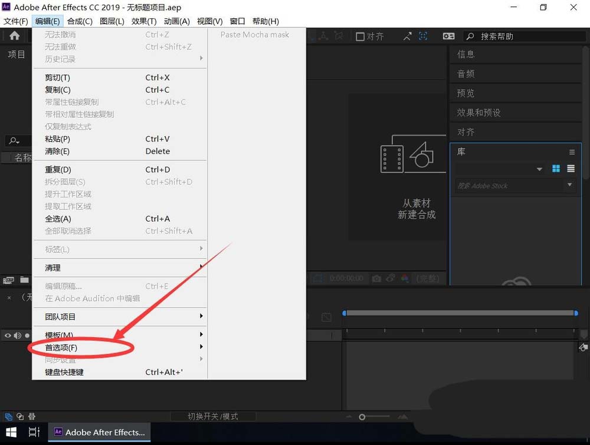Choose 全选(A) from the edit menu
The image size is (590, 445).
(x=120, y=219)
